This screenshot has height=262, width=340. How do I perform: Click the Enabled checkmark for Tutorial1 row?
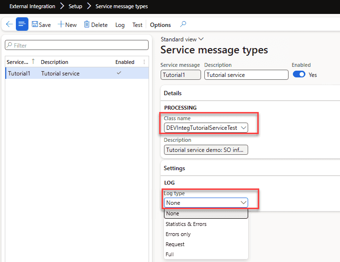pyautogui.click(x=119, y=73)
